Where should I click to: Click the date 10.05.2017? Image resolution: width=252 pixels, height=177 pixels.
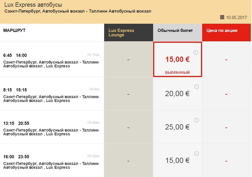(x=236, y=17)
